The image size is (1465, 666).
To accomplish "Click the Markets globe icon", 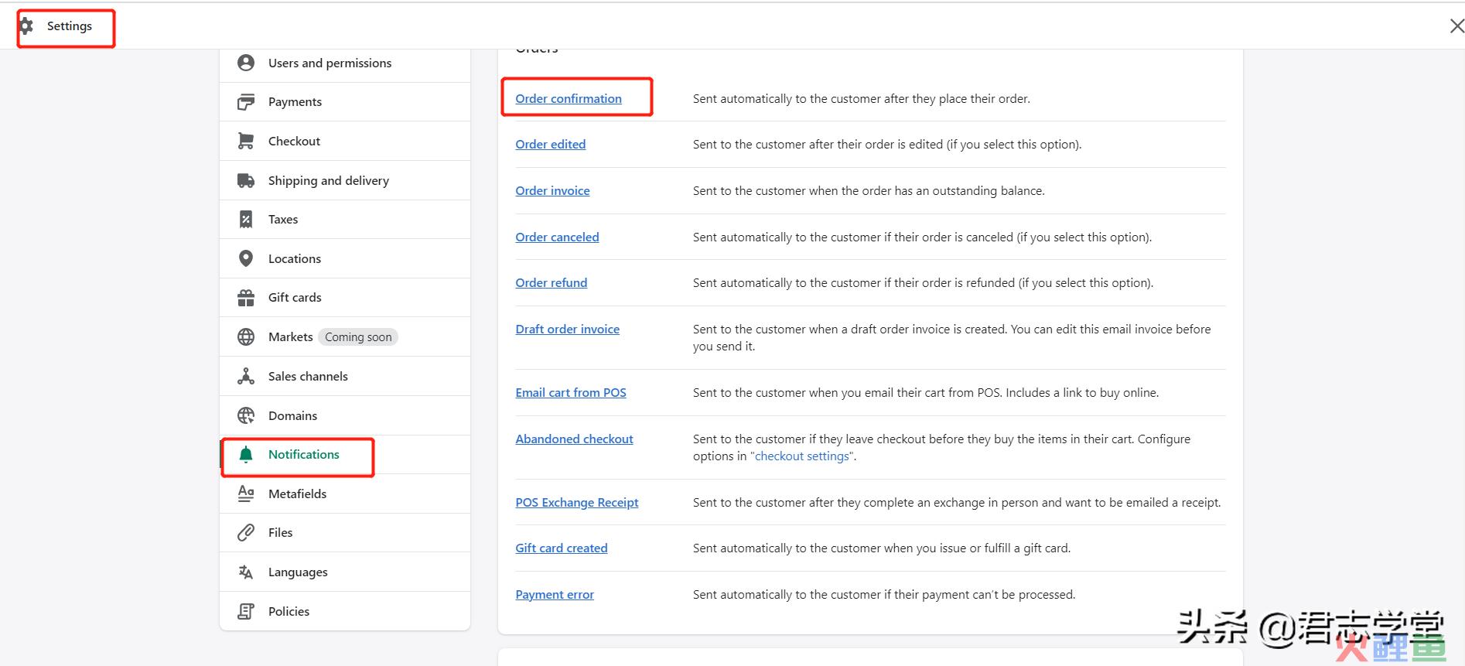I will click(x=246, y=336).
